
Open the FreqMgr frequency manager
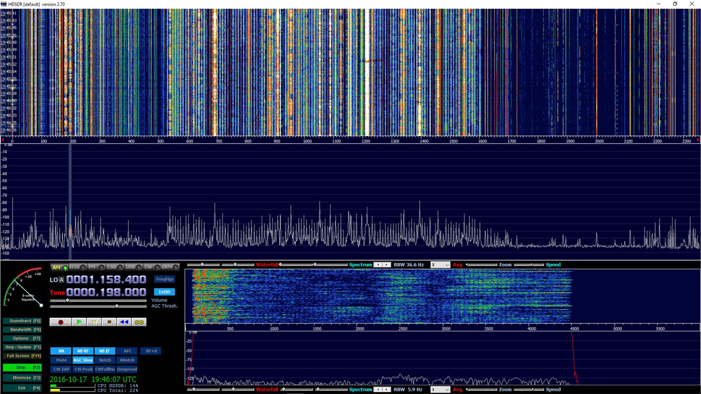point(165,279)
